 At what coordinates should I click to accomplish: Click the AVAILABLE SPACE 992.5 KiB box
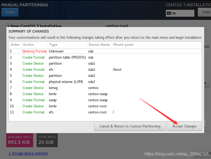pyautogui.click(x=20, y=140)
